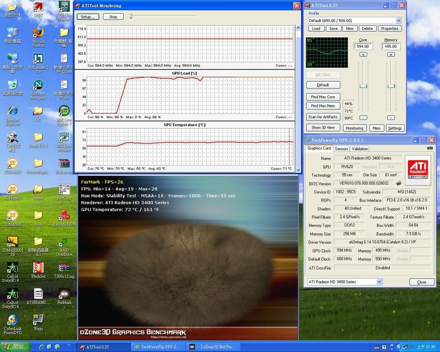Open Mozilla Firefox desktop icon

[x=38, y=37]
